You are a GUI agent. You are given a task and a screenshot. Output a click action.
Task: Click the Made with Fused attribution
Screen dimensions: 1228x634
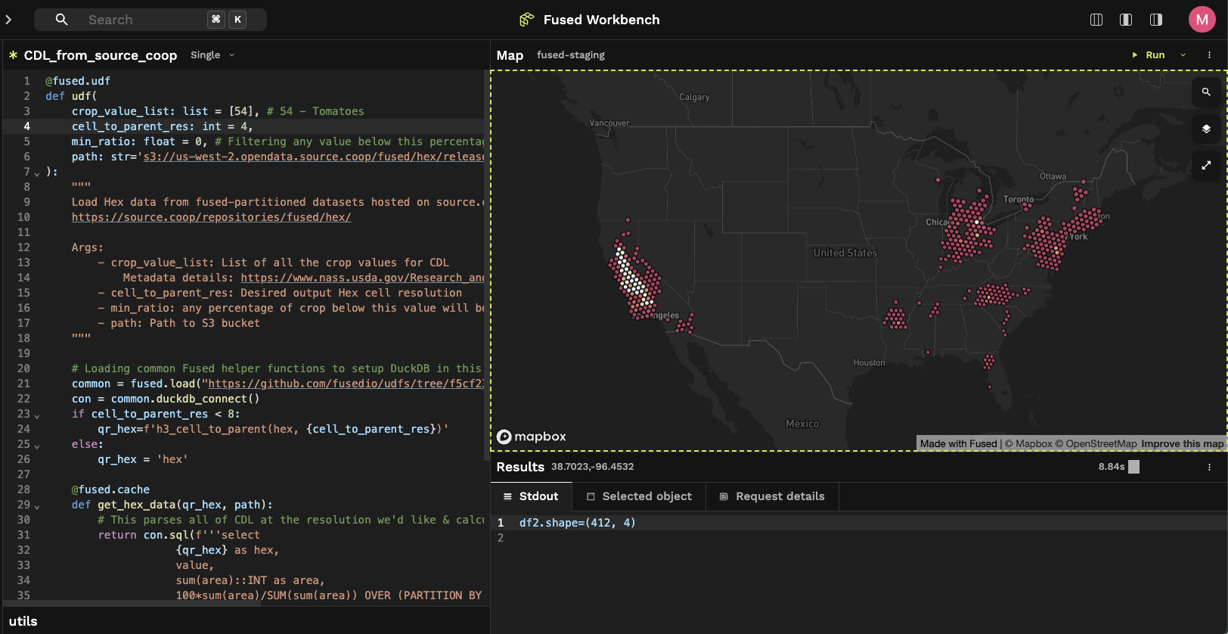[959, 444]
